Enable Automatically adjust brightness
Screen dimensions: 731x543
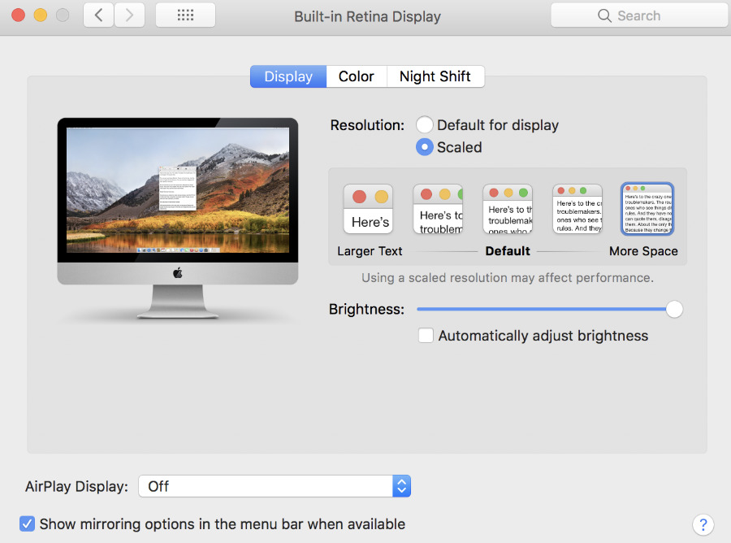(426, 336)
